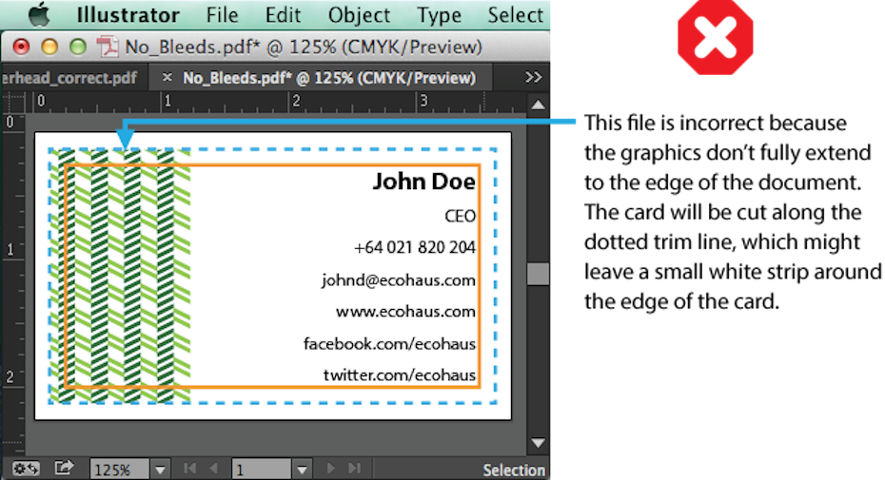Click the scroll up arrow
This screenshot has height=480, width=885.
point(538,105)
